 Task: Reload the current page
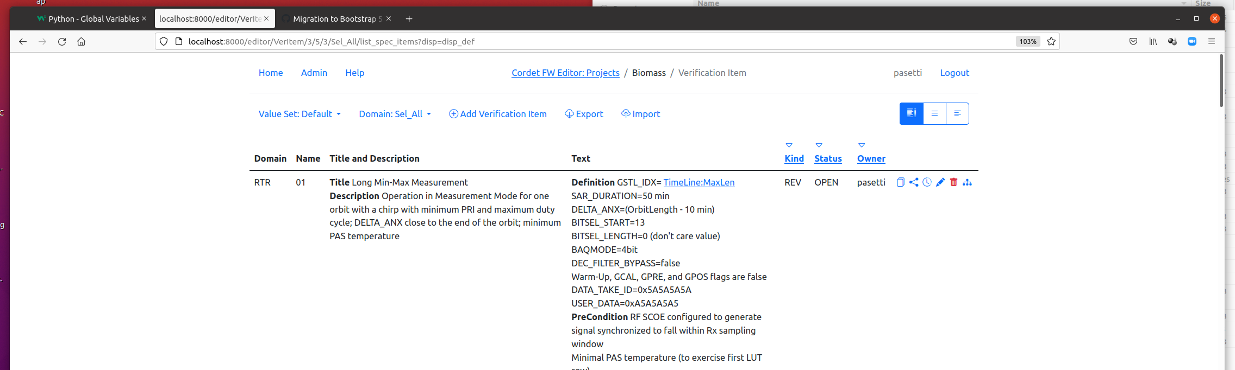click(x=62, y=41)
